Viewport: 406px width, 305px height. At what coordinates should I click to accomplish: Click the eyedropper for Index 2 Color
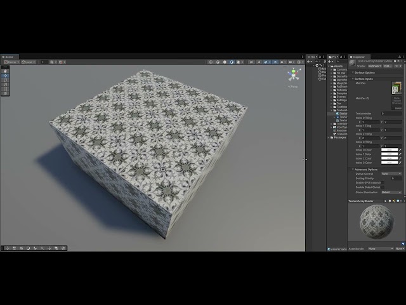[400, 158]
